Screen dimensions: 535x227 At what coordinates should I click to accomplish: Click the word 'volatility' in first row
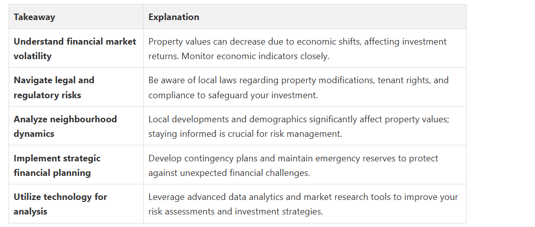coord(33,56)
